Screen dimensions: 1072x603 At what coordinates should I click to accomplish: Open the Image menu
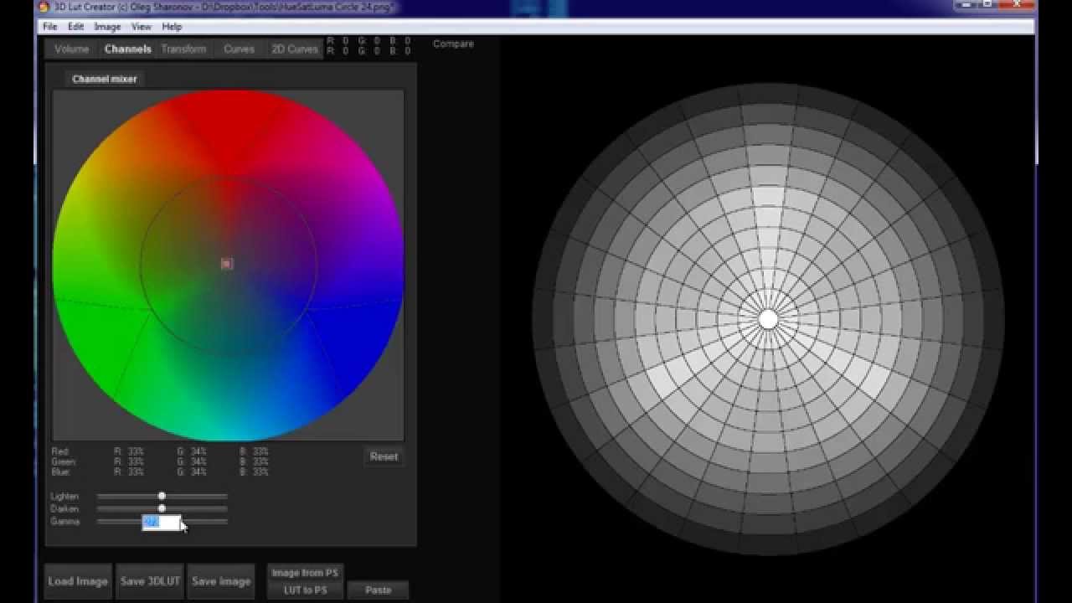(107, 27)
